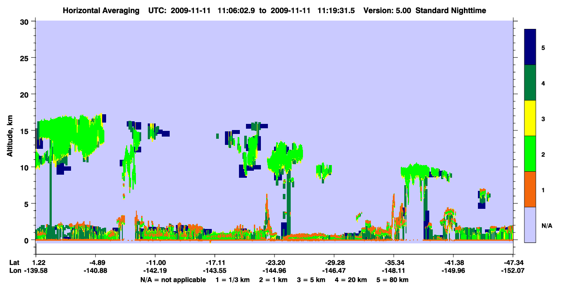Click 'Version: 5.00' in the title
This screenshot has height=292, width=570.
(387, 11)
